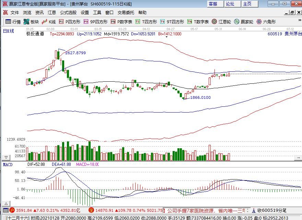Image resolution: width=302 pixels, height=220 pixels.
Task: Select the P四方形 Gann square tool
Action: tap(70, 22)
